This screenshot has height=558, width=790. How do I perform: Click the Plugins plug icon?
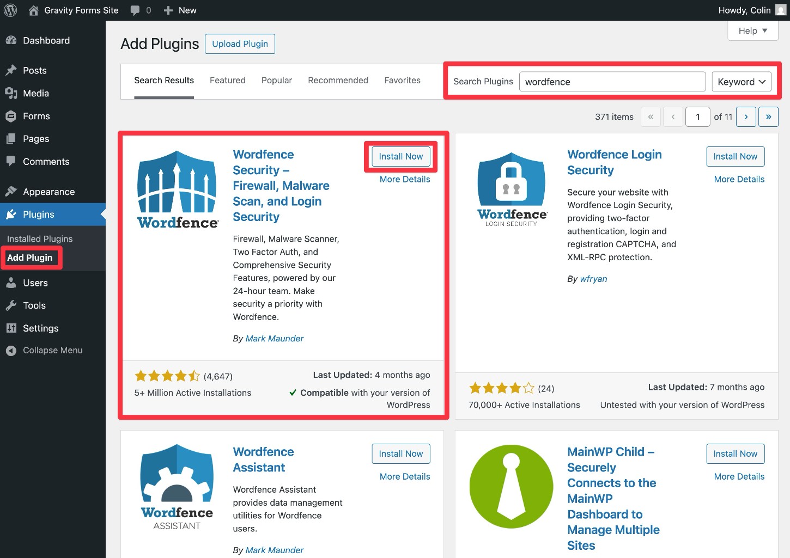click(x=11, y=214)
